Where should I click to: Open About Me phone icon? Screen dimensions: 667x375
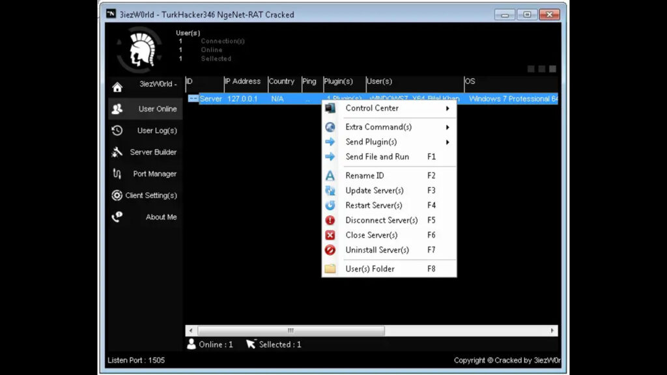(x=117, y=217)
